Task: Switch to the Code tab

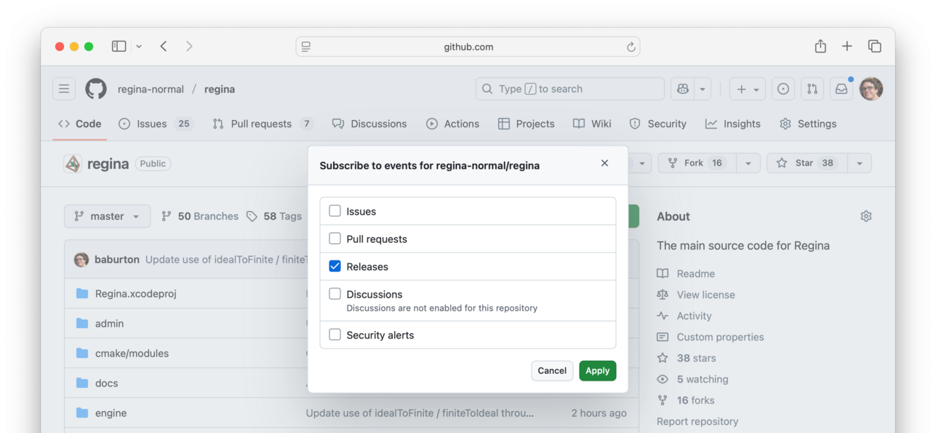Action: [x=80, y=124]
